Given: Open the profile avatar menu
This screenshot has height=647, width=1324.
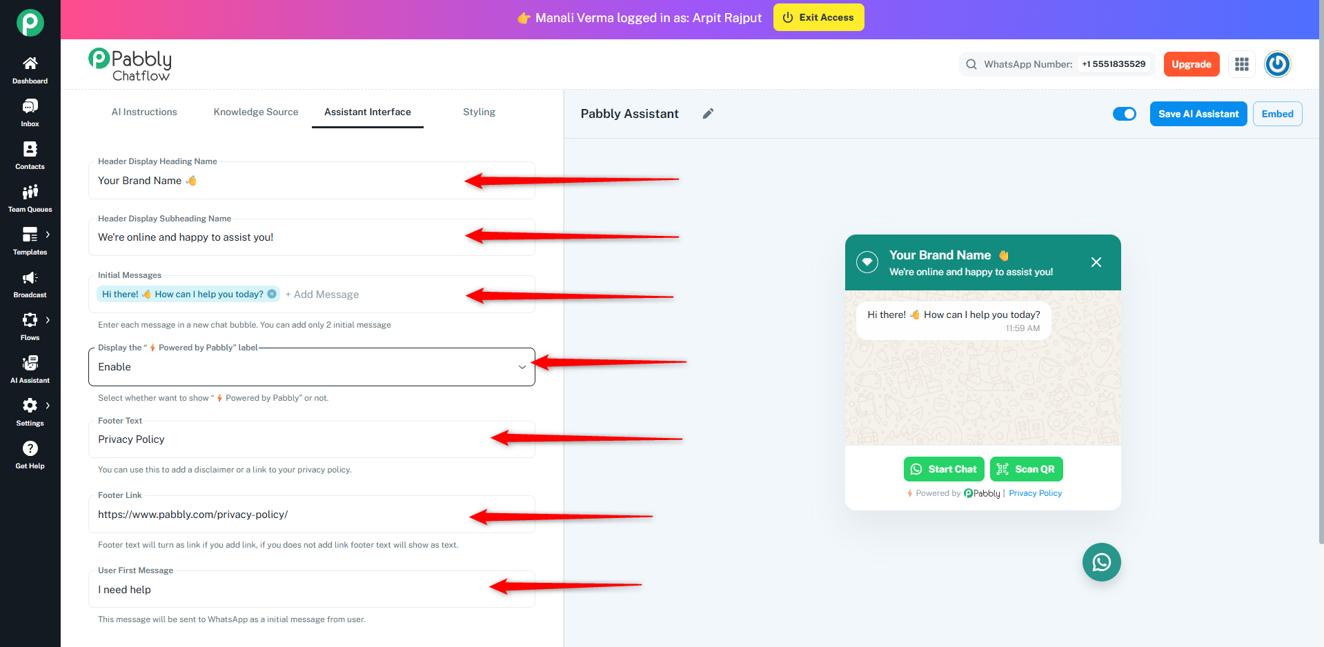Looking at the screenshot, I should (1278, 64).
